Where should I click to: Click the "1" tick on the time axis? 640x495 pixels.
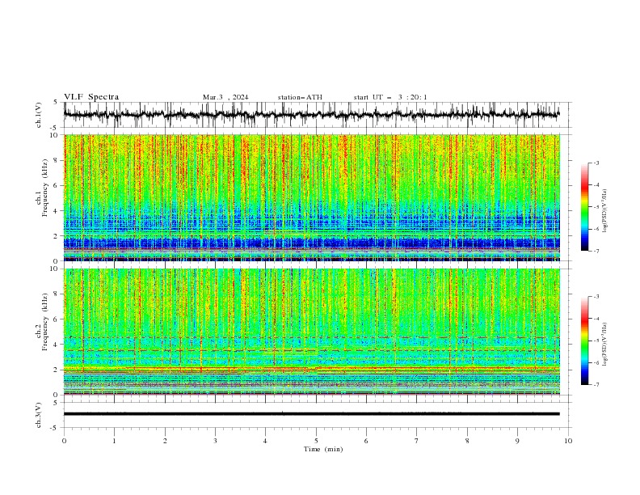[114, 441]
